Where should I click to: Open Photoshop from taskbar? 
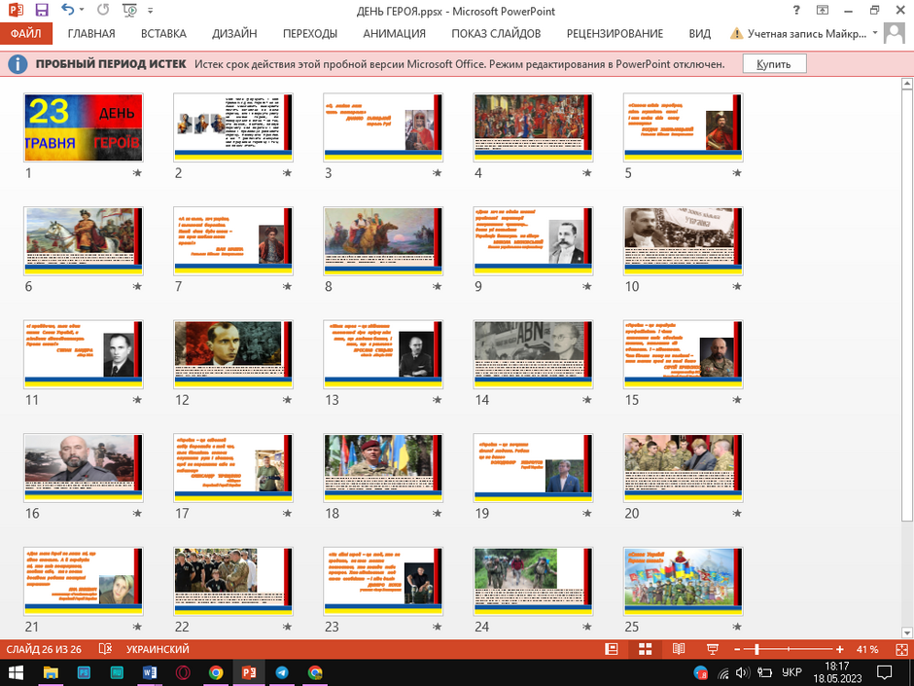(84, 672)
